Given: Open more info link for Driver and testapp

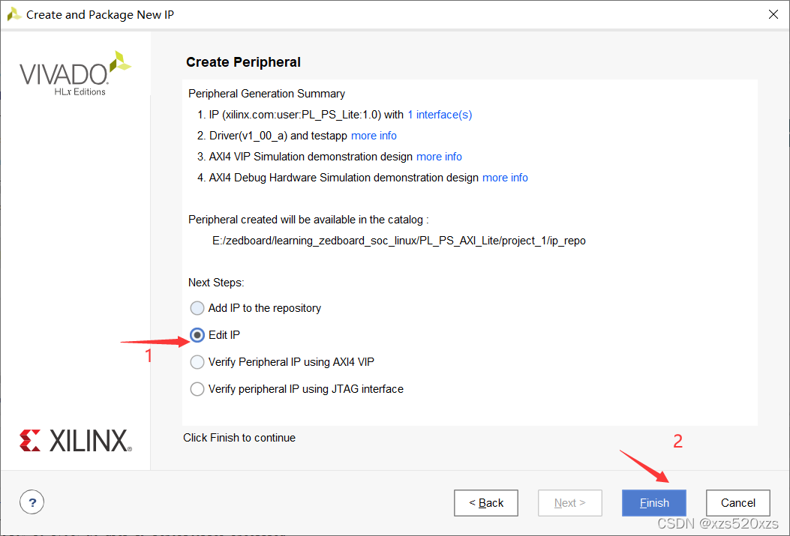Looking at the screenshot, I should [x=374, y=136].
